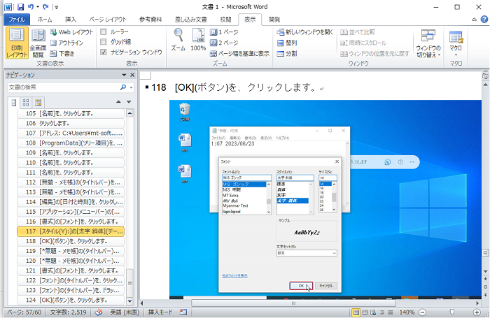Switch to 下書き draft view
Screen dimensions: 490x318
[x=62, y=53]
